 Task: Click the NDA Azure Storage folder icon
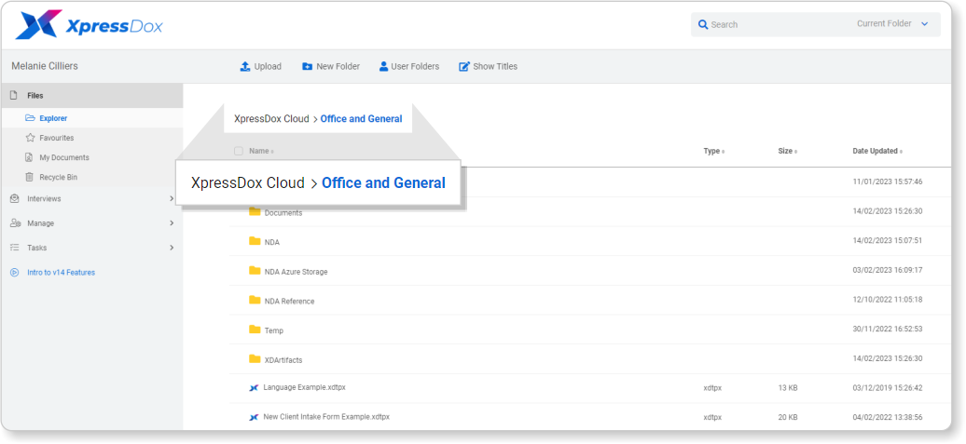click(x=255, y=271)
